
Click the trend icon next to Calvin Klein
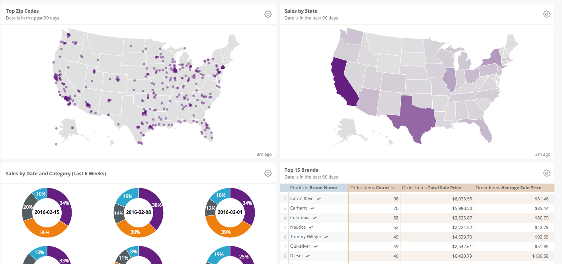[319, 199]
